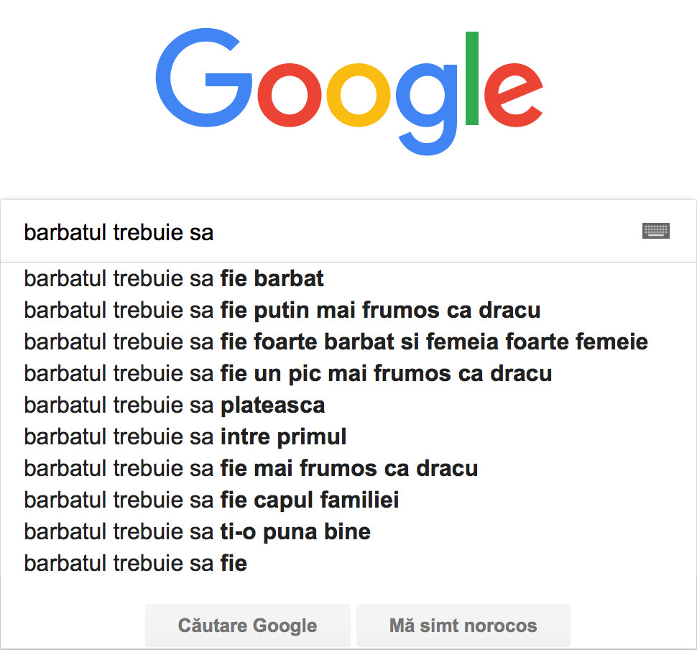The height and width of the screenshot is (650, 697).
Task: Click the last suggestion ending in only 'fie'
Action: click(135, 563)
